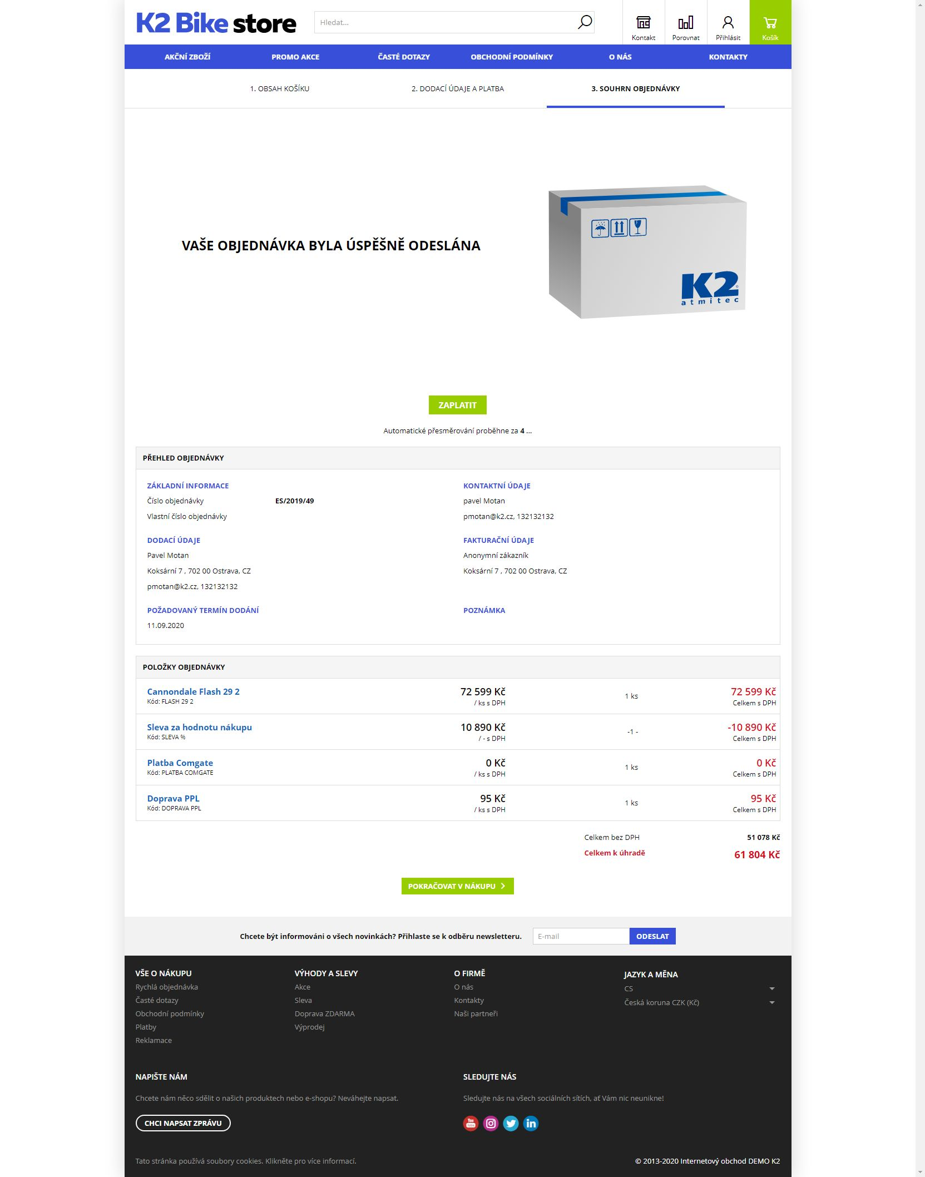Click the green Zaplatit button
The width and height of the screenshot is (925, 1177).
tap(458, 405)
